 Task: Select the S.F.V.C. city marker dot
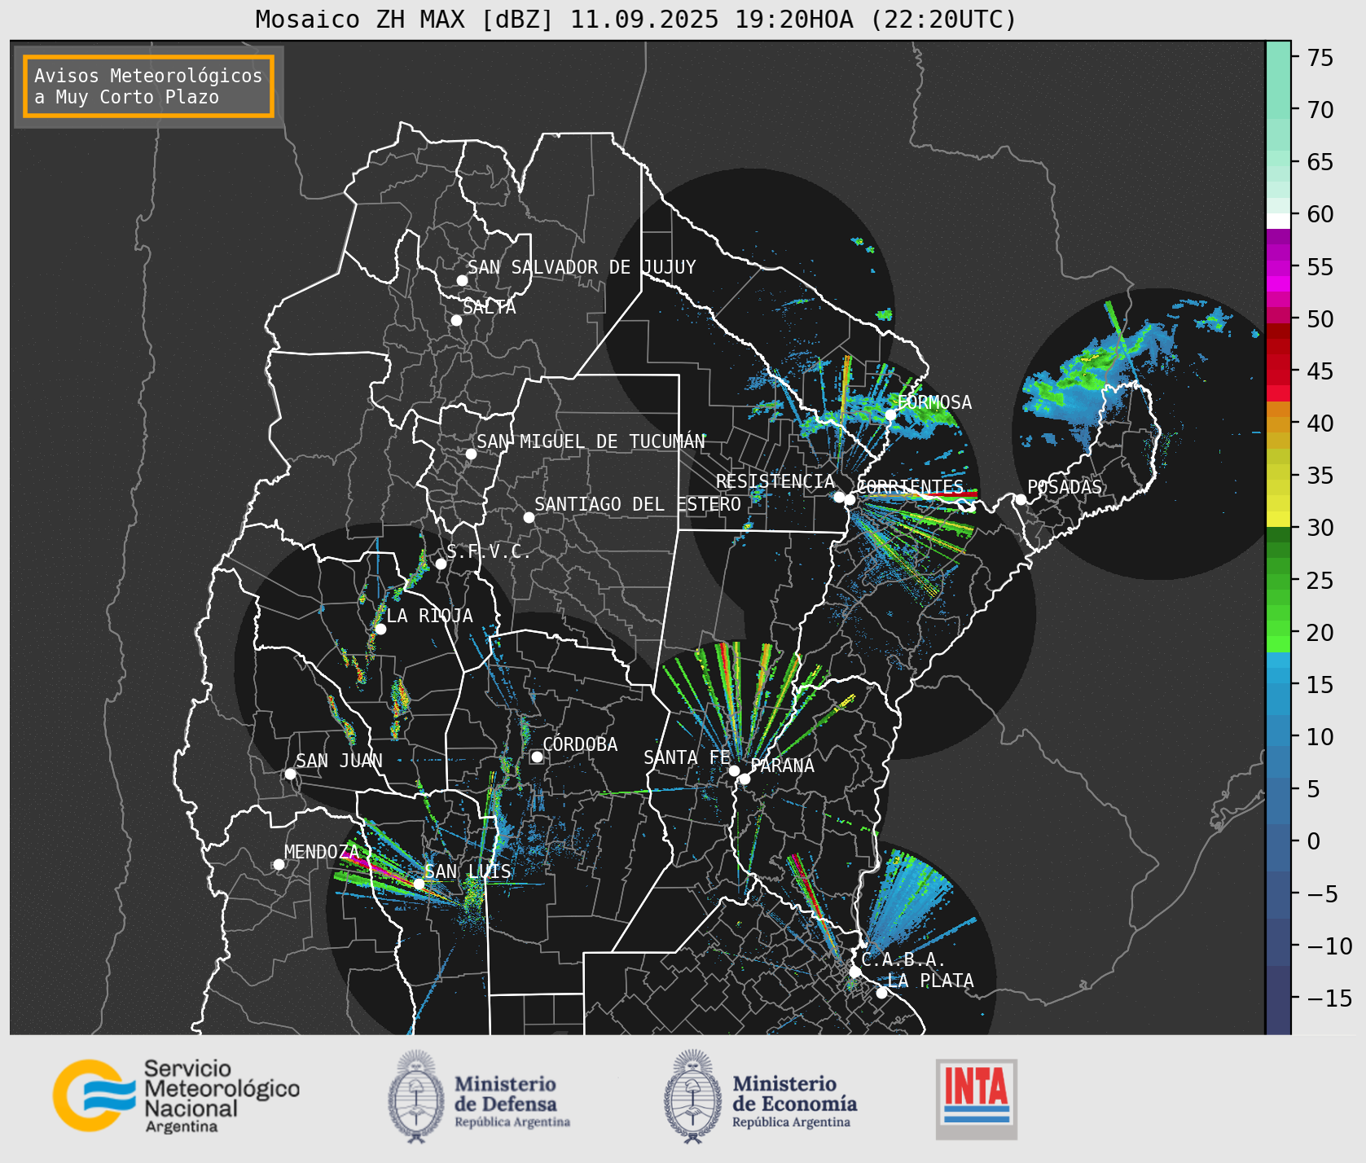(441, 564)
